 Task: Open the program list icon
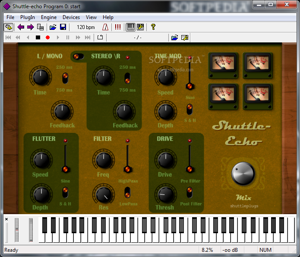pos(41,27)
